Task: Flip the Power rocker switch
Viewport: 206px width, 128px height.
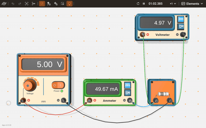Action: tap(58, 85)
